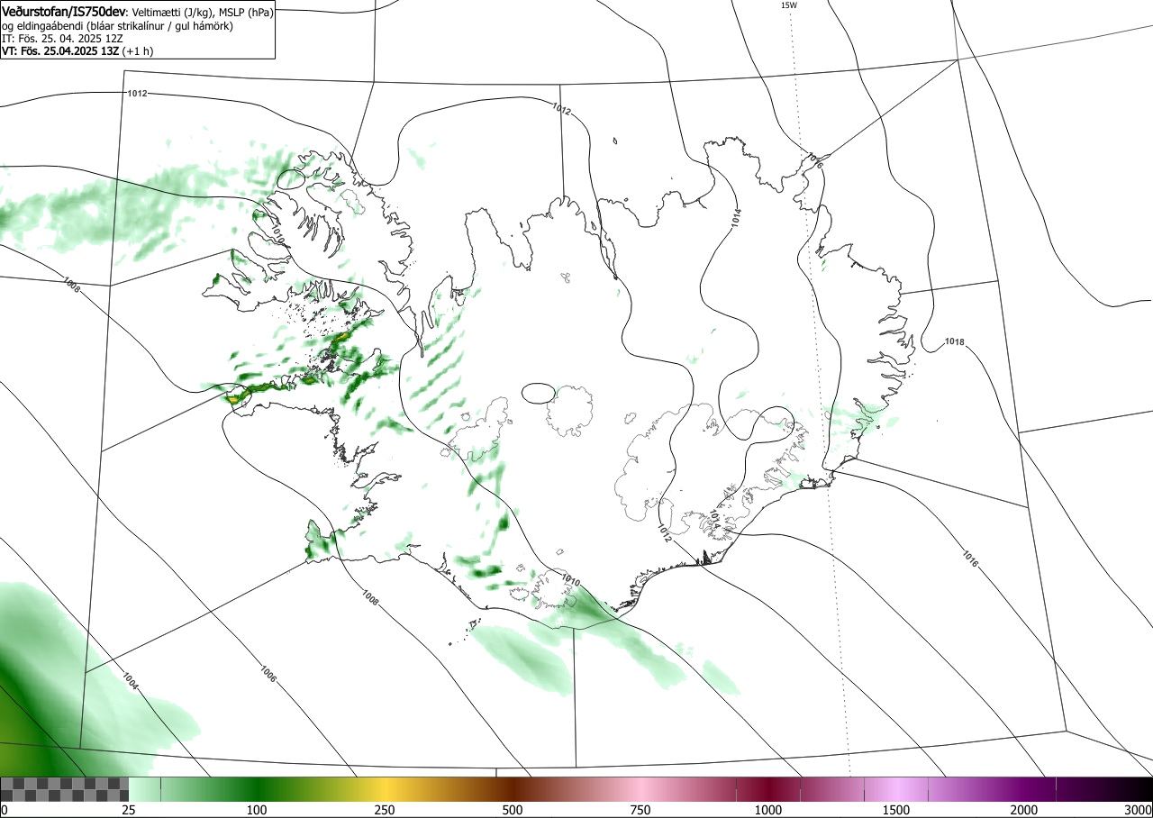
Task: Select the '1018' isobar label
Action: click(x=955, y=342)
